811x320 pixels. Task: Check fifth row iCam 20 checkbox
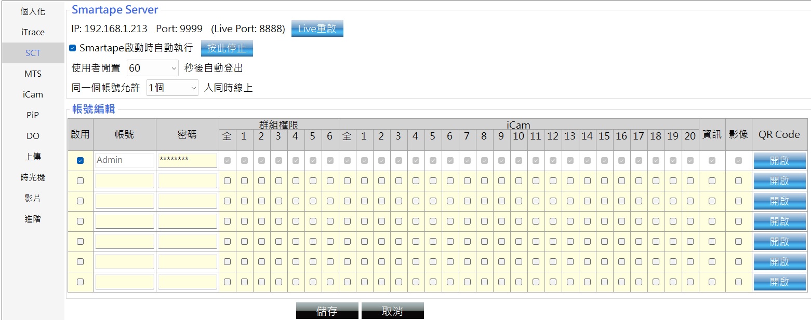690,242
